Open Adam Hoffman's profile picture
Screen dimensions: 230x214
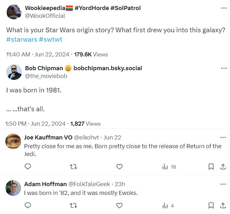click(13, 188)
